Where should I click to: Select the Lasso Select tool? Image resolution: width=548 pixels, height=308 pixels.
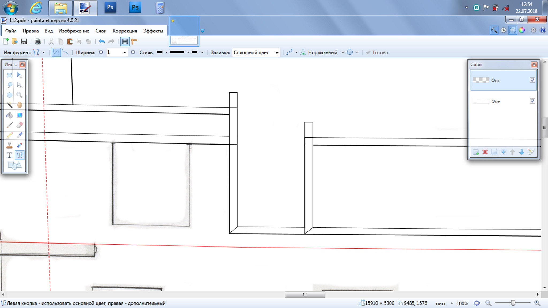(x=9, y=85)
